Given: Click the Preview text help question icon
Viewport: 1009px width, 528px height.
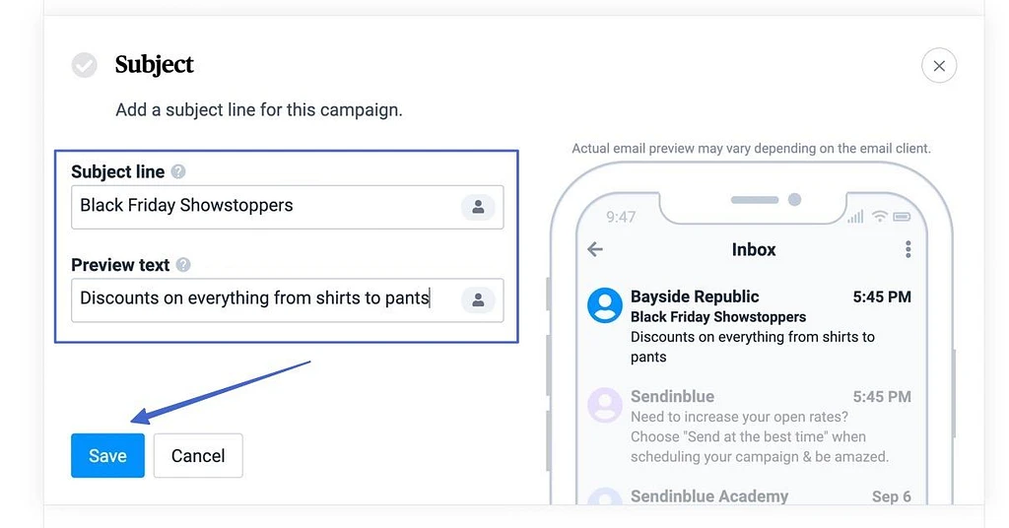Looking at the screenshot, I should [182, 265].
